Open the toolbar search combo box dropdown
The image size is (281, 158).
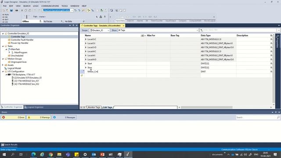tap(72, 11)
